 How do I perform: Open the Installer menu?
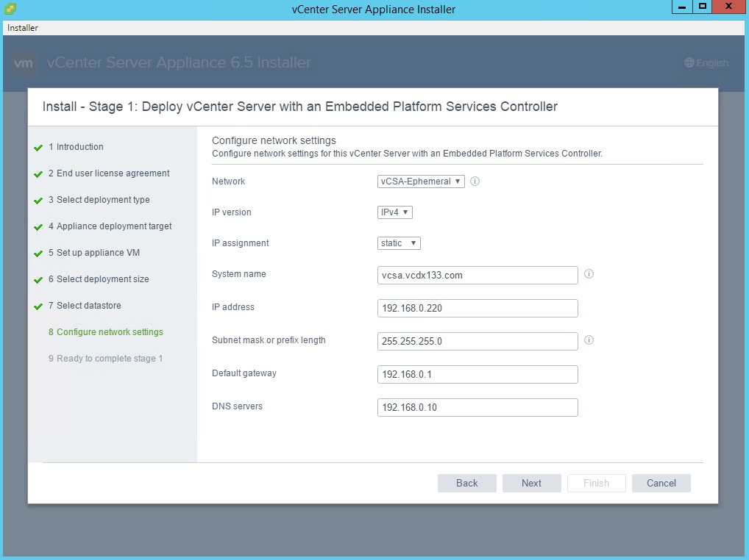(23, 28)
